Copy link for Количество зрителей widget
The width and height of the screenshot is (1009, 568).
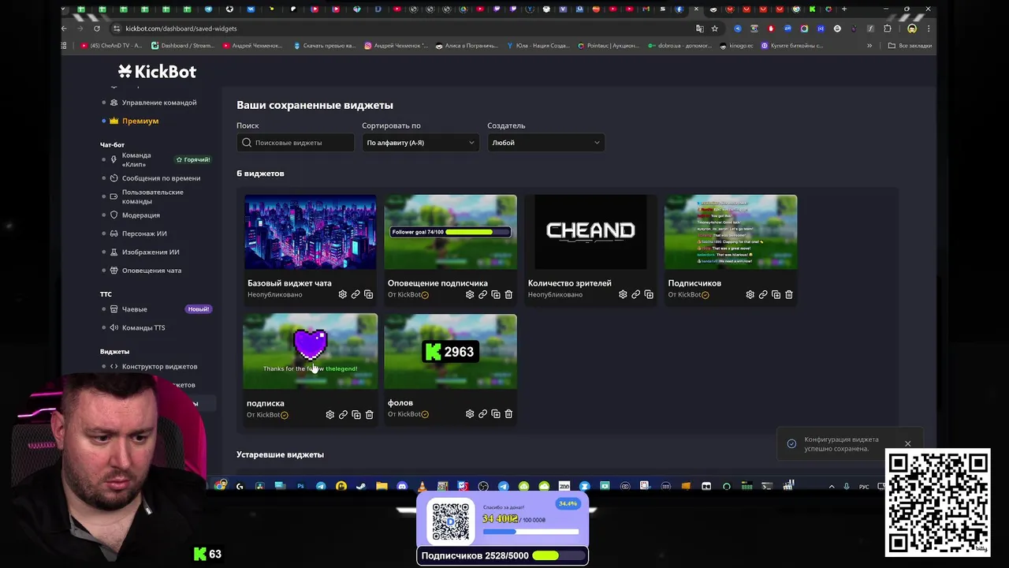coord(635,294)
